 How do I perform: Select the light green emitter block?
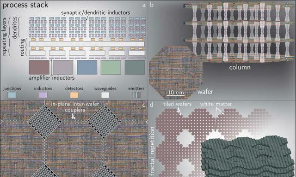[x=111, y=67]
